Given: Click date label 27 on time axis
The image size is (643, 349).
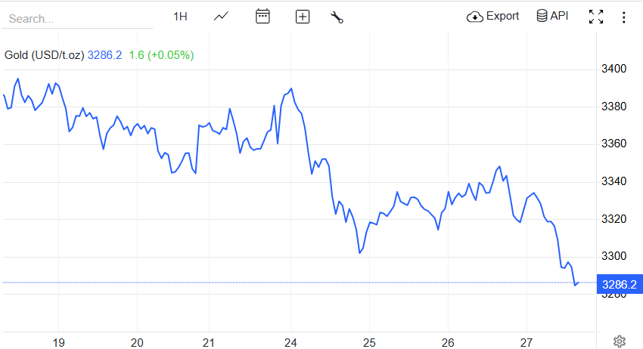Looking at the screenshot, I should 527,342.
